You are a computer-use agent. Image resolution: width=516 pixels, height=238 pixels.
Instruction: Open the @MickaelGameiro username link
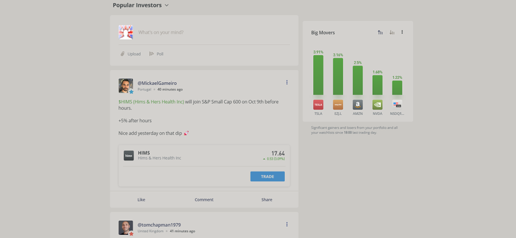click(157, 83)
